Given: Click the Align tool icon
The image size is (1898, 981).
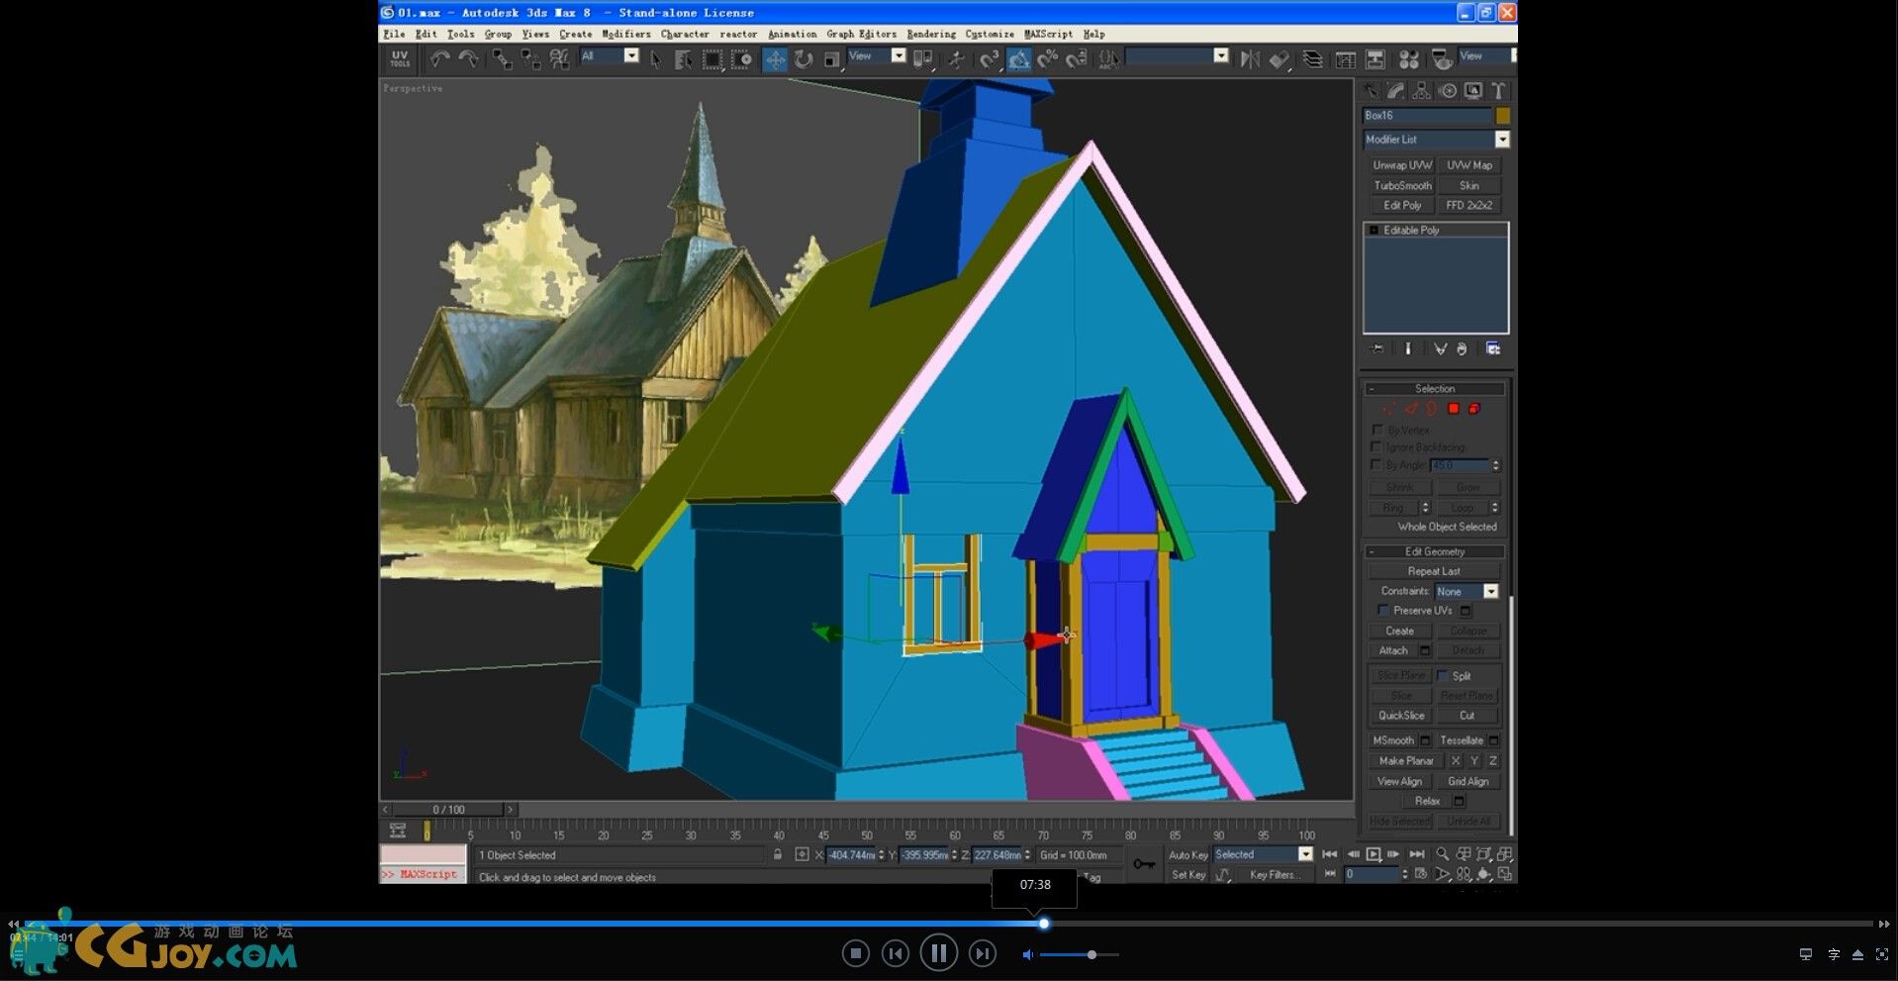Looking at the screenshot, I should click(x=1280, y=59).
